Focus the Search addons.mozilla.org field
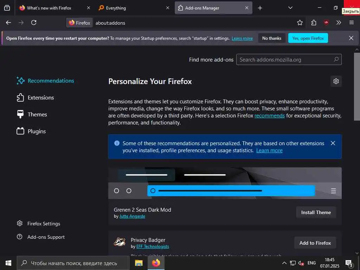The height and width of the screenshot is (270, 360). (289, 59)
